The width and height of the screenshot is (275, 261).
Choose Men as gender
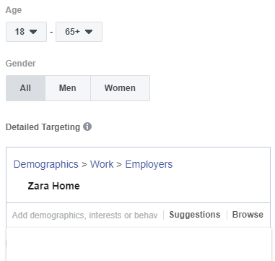tap(68, 88)
